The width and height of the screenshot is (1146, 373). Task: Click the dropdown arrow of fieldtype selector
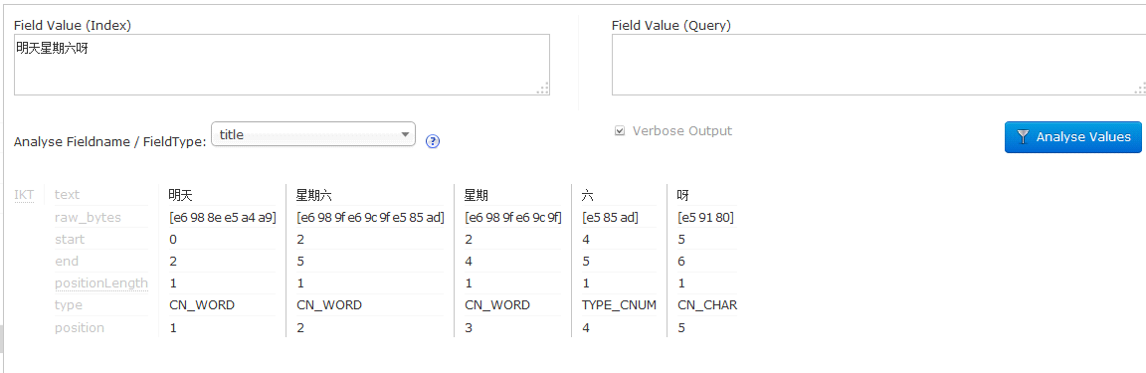(405, 134)
